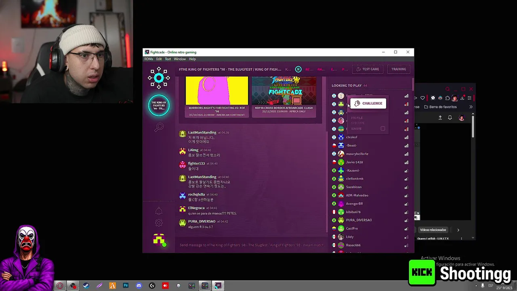Click the Training button
The height and width of the screenshot is (291, 517).
tap(399, 69)
